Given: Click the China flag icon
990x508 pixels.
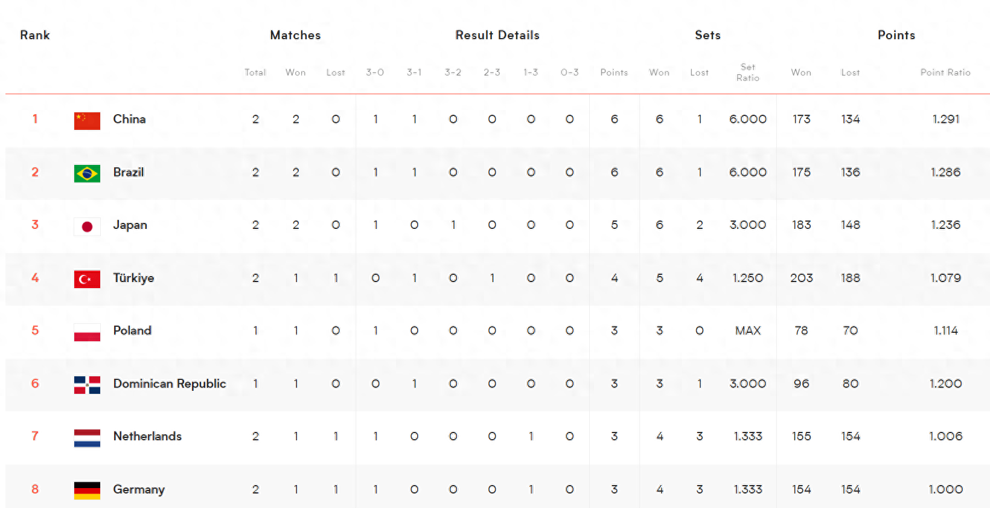Looking at the screenshot, I should point(87,120).
